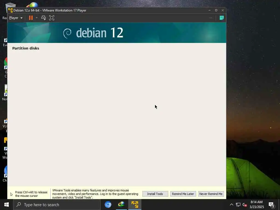Click the muted volume tray icon
This screenshot has height=210, width=280.
tap(244, 205)
